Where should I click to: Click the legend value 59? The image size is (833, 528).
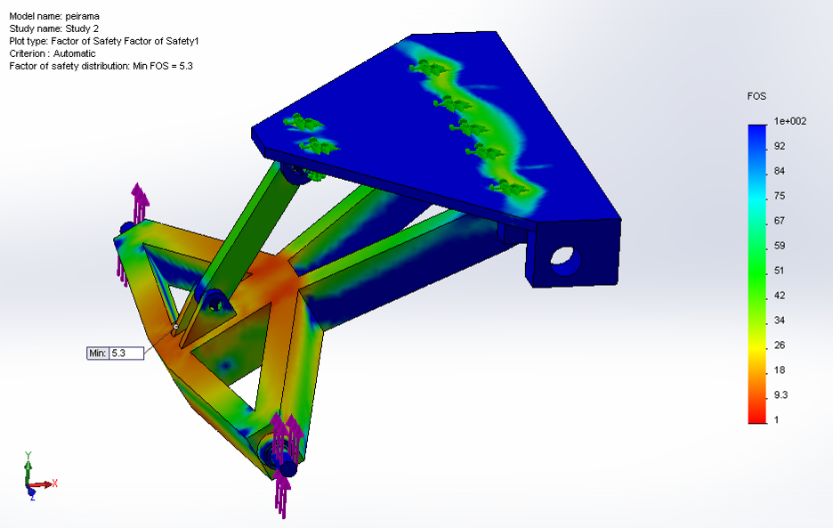pos(780,246)
